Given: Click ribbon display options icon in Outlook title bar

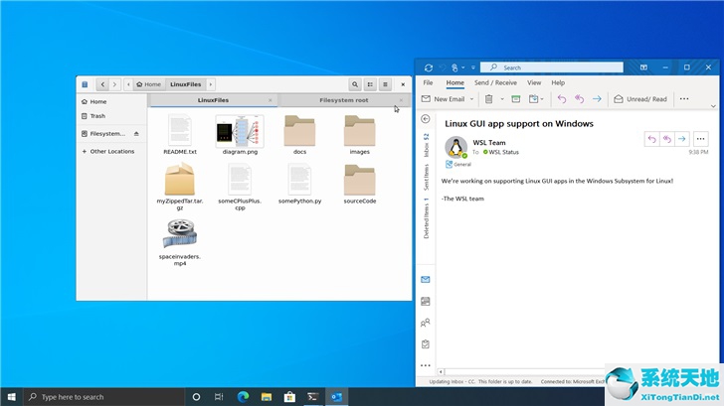Looking at the screenshot, I should coord(643,68).
